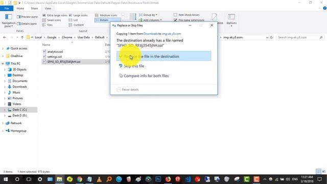Open Windows Start menu
This screenshot has width=327, height=184.
(x=6, y=179)
